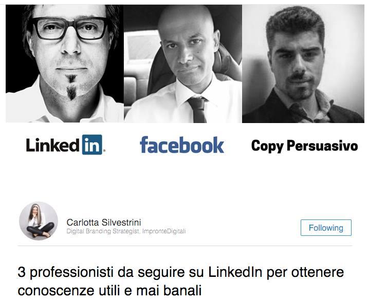Click the black glasses on first portrait

69,28
